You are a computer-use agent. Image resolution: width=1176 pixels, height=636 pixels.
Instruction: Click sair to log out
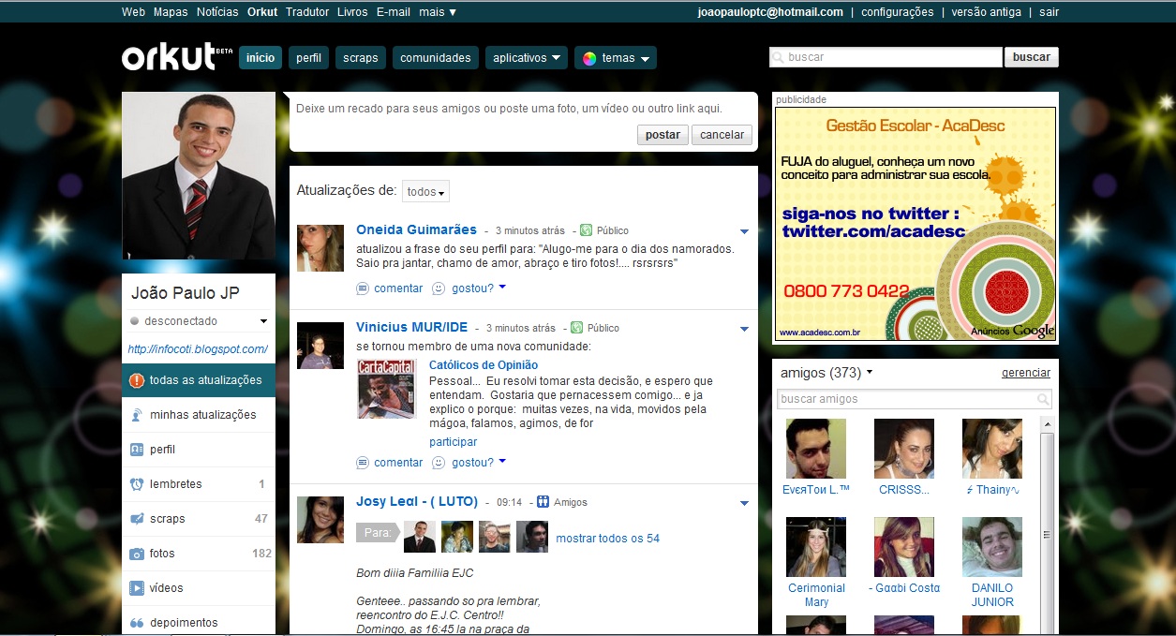click(1049, 12)
